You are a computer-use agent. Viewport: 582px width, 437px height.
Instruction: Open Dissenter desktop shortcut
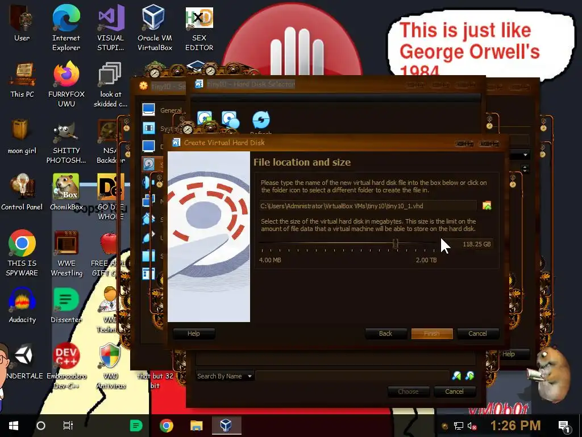(66, 305)
